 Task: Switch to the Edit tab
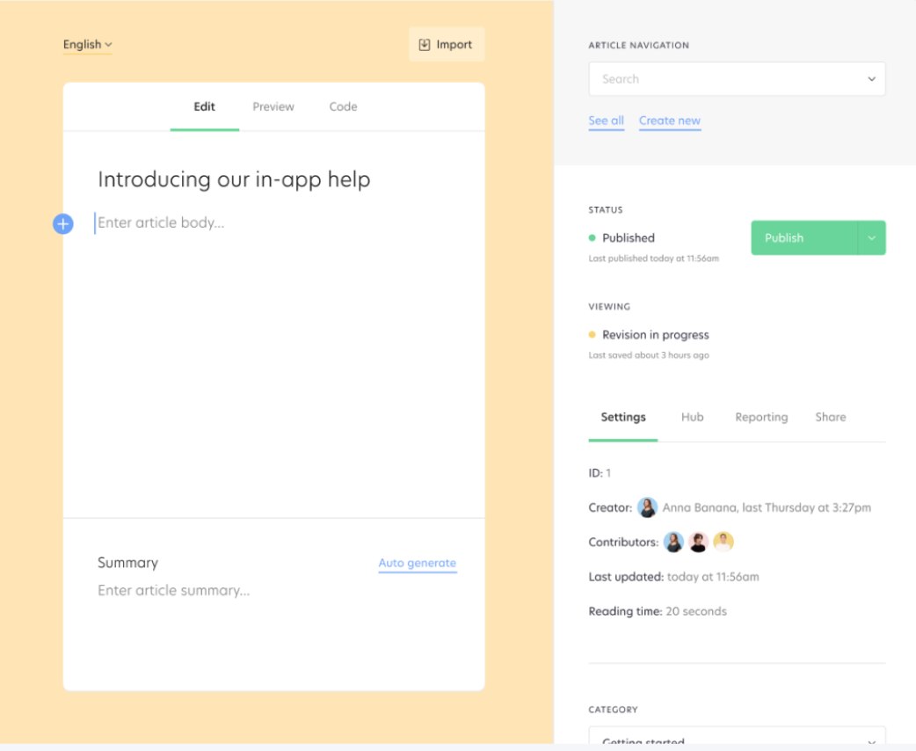[x=205, y=107]
